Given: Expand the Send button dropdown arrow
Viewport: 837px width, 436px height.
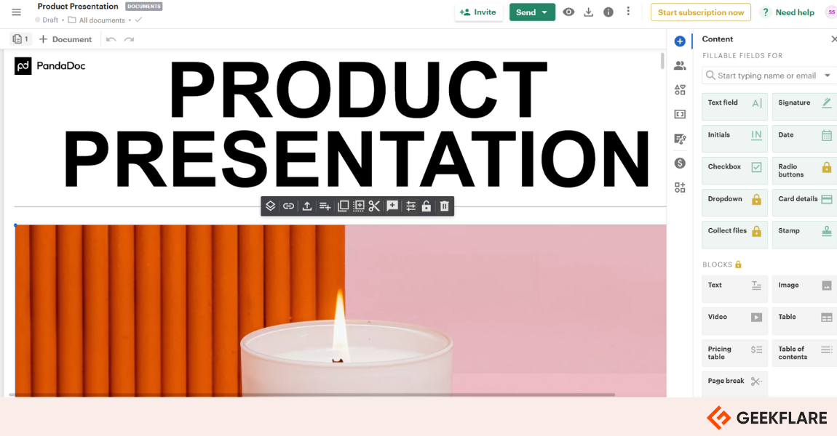Looking at the screenshot, I should pyautogui.click(x=544, y=12).
